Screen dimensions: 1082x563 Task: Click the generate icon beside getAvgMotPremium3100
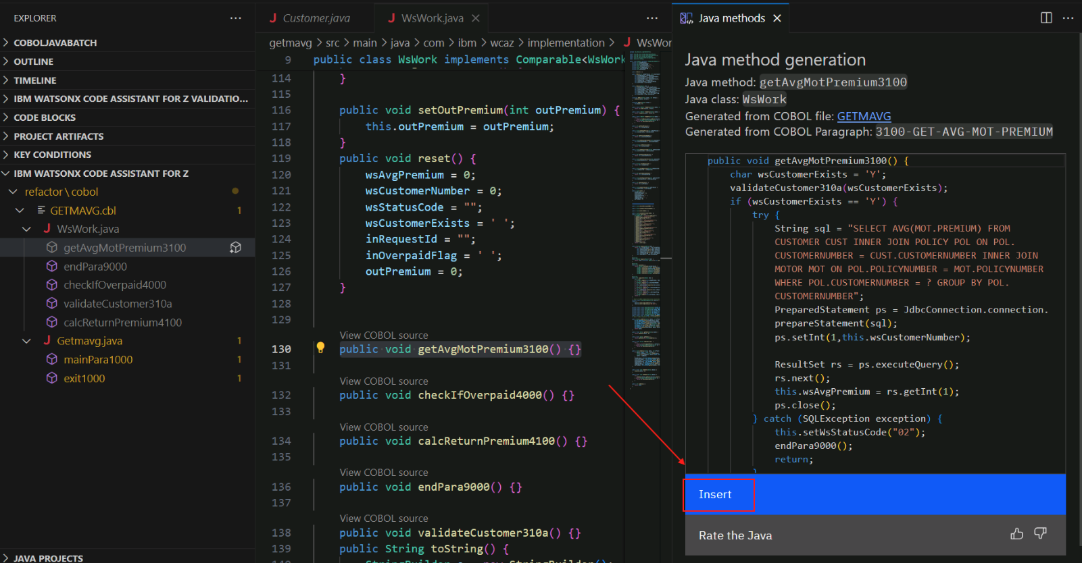click(x=235, y=248)
